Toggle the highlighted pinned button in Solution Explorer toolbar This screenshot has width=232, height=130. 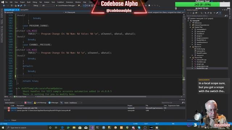point(220,13)
